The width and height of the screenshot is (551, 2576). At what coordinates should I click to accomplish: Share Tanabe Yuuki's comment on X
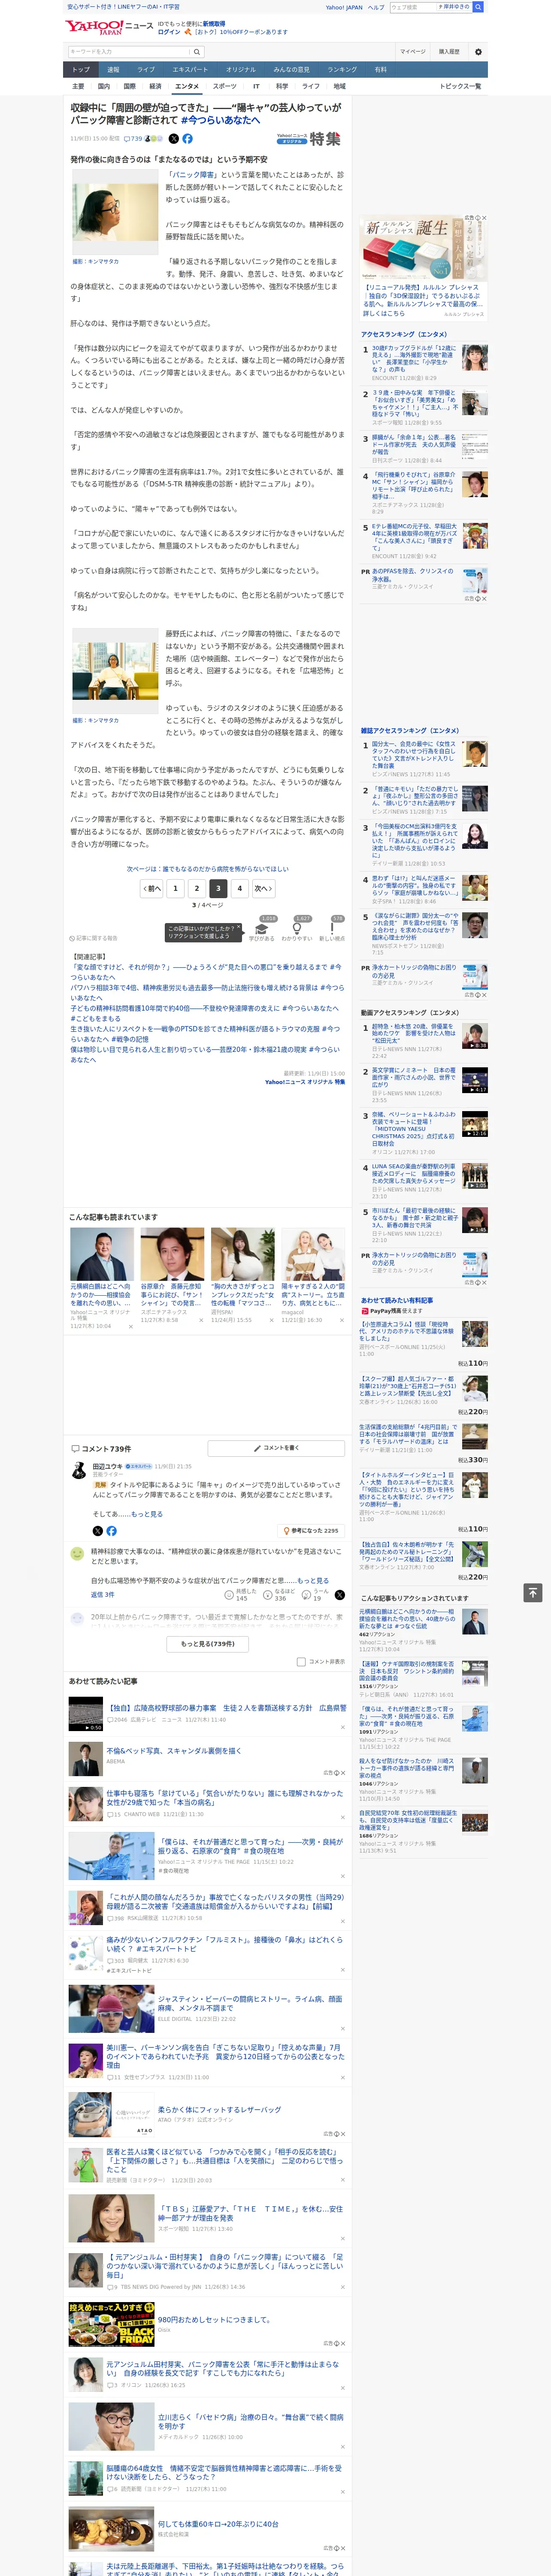pos(97,1531)
